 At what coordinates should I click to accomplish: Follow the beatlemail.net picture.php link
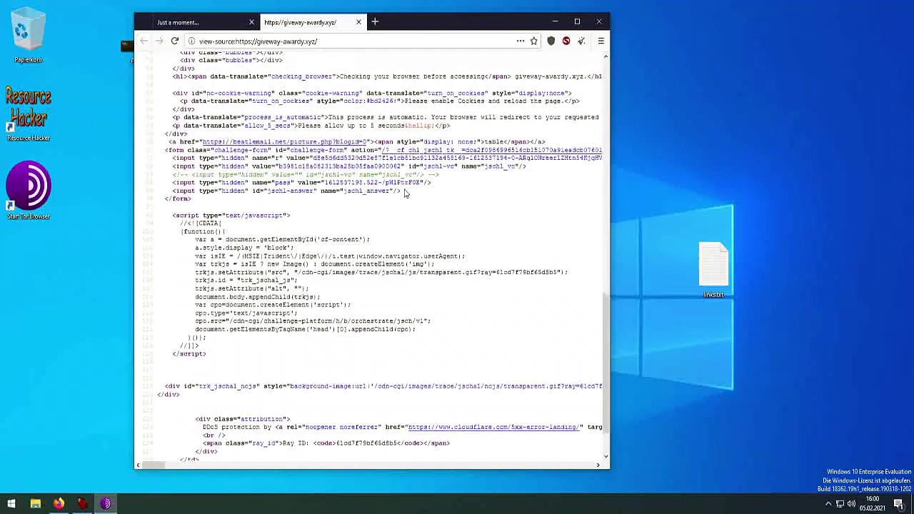(285, 142)
